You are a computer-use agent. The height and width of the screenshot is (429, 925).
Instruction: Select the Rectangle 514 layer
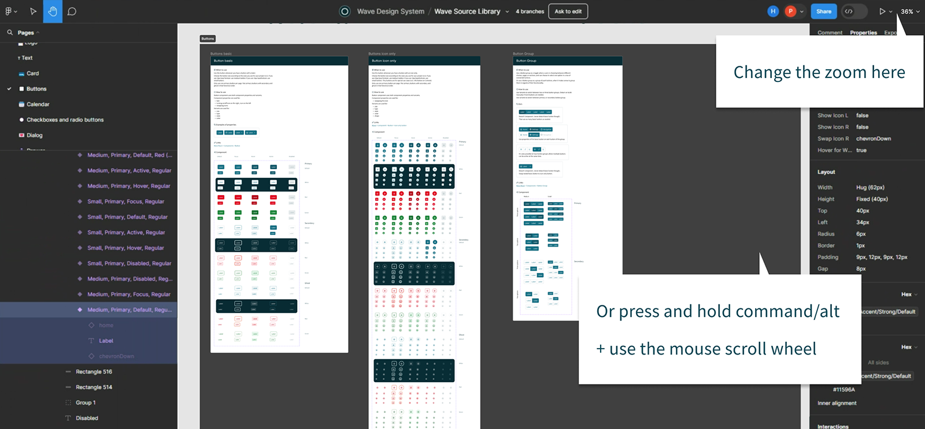point(94,387)
